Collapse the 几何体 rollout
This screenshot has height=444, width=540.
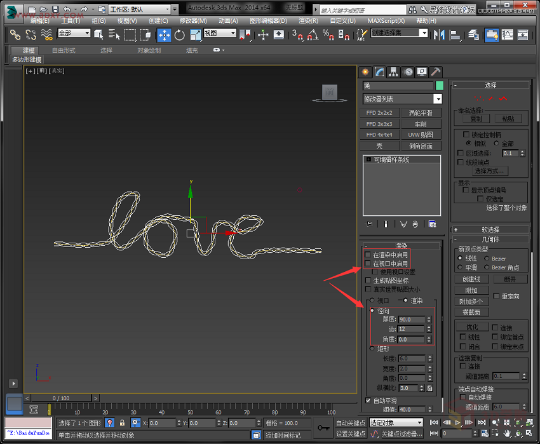click(x=490, y=239)
